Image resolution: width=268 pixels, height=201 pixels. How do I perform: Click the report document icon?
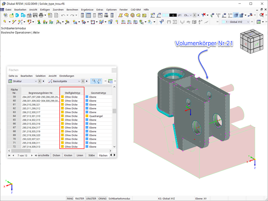click(56, 15)
